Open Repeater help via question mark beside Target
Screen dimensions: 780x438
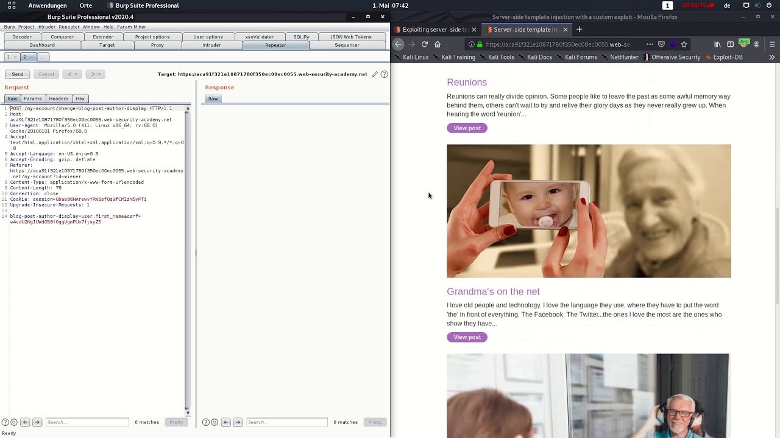click(x=385, y=74)
